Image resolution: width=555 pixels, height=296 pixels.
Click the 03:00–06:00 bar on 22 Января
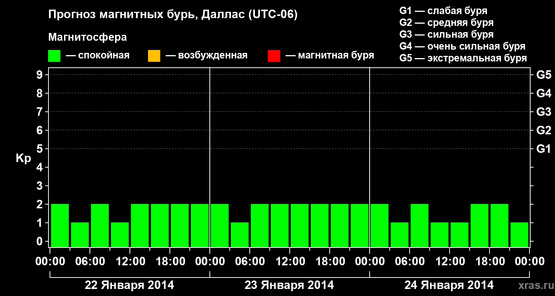pos(80,235)
